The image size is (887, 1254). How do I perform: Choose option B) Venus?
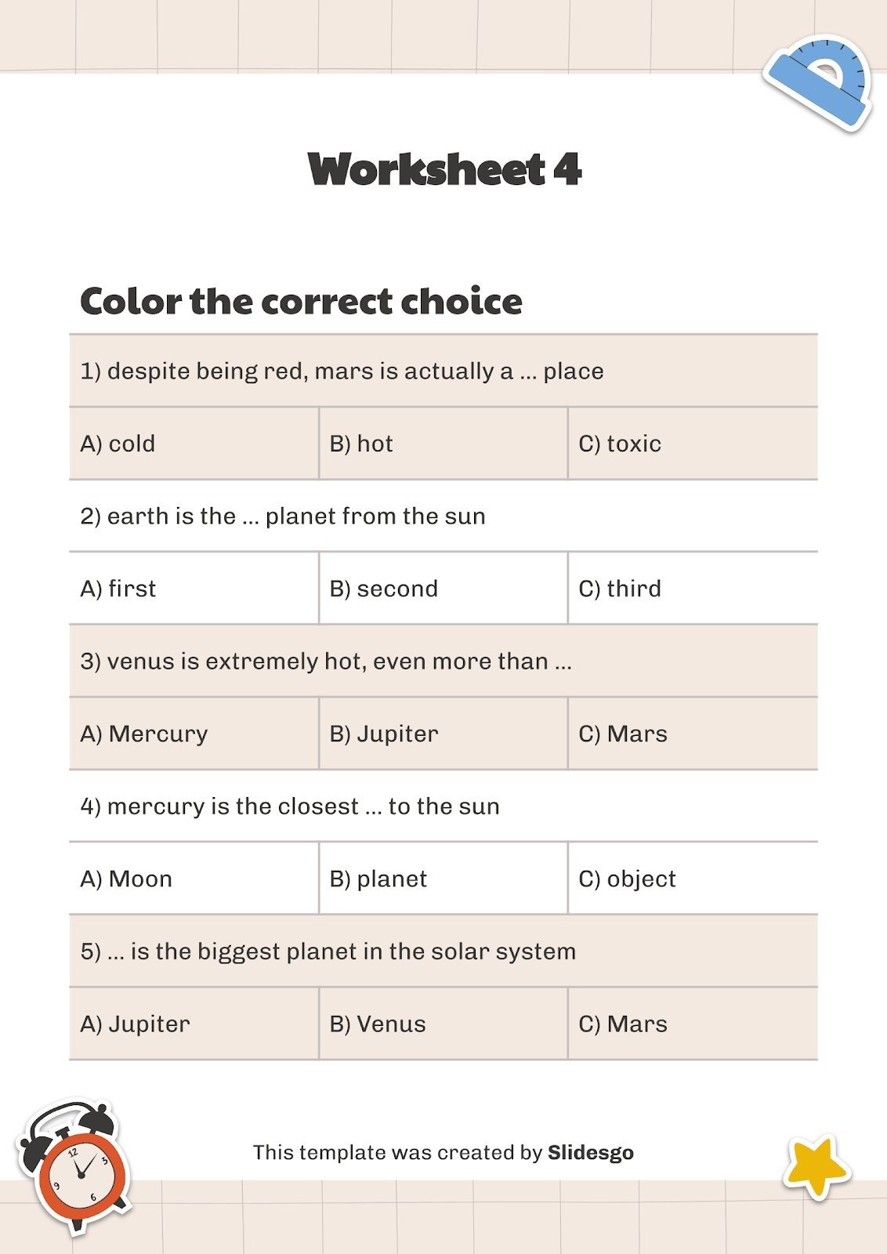coord(378,1024)
